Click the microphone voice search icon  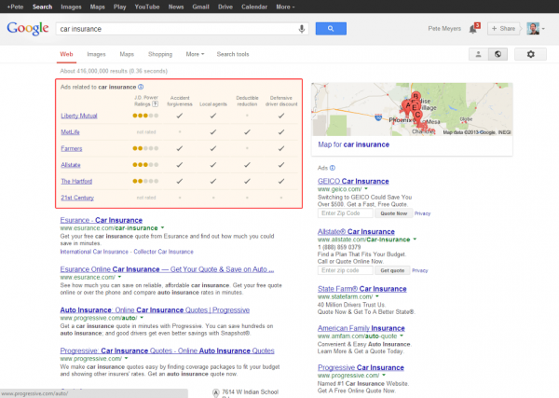(x=302, y=29)
